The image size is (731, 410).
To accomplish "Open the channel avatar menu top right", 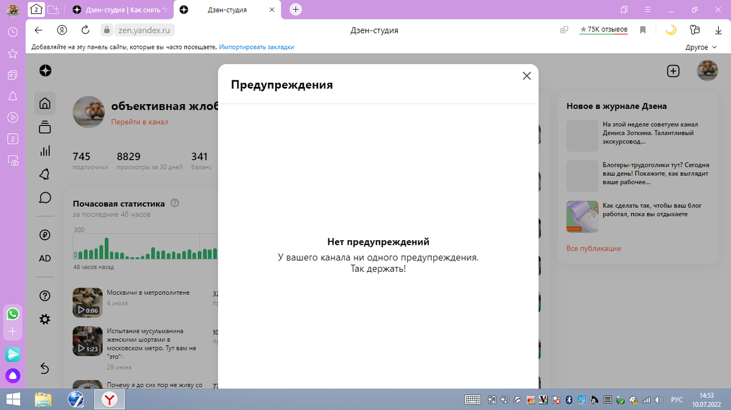I will pyautogui.click(x=707, y=71).
